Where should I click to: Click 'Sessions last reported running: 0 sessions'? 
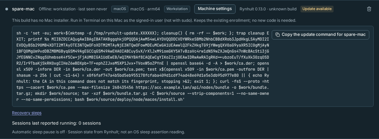[56, 123]
